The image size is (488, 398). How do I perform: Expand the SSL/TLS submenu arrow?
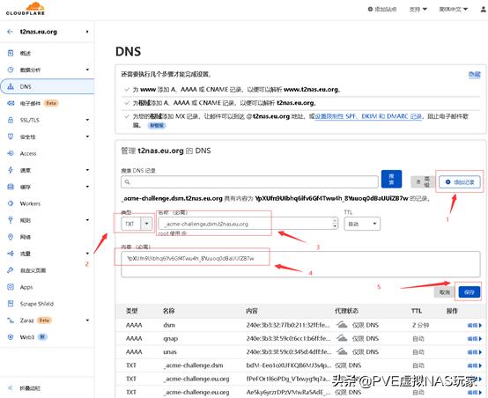tap(87, 120)
